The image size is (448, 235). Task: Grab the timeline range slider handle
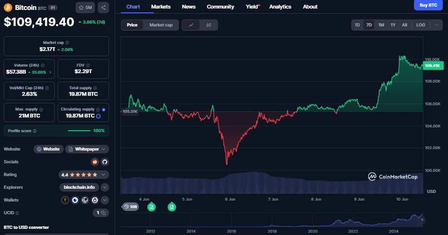point(422,219)
